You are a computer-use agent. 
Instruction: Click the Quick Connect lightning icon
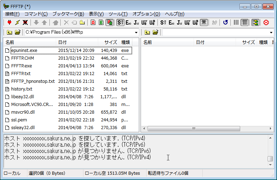[18, 22]
